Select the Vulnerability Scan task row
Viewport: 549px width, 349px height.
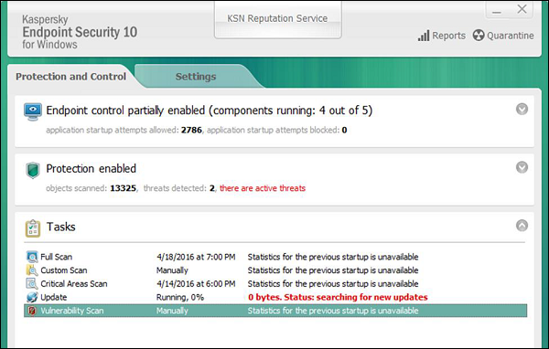[275, 311]
